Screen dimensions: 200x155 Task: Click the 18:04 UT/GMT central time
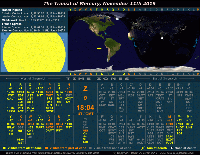click(85, 108)
